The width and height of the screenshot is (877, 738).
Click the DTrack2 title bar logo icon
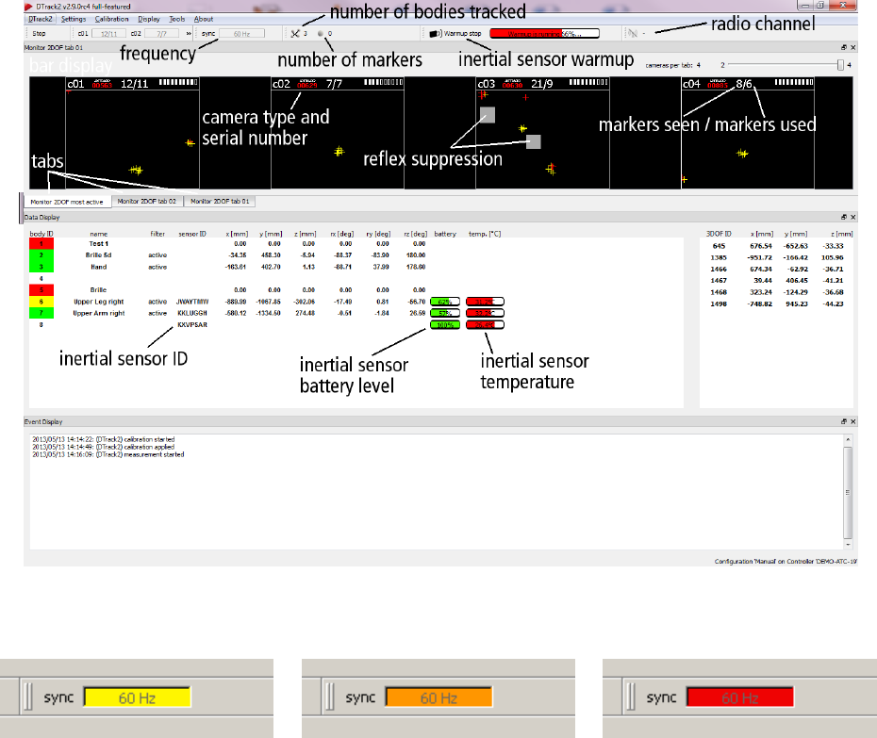28,7
